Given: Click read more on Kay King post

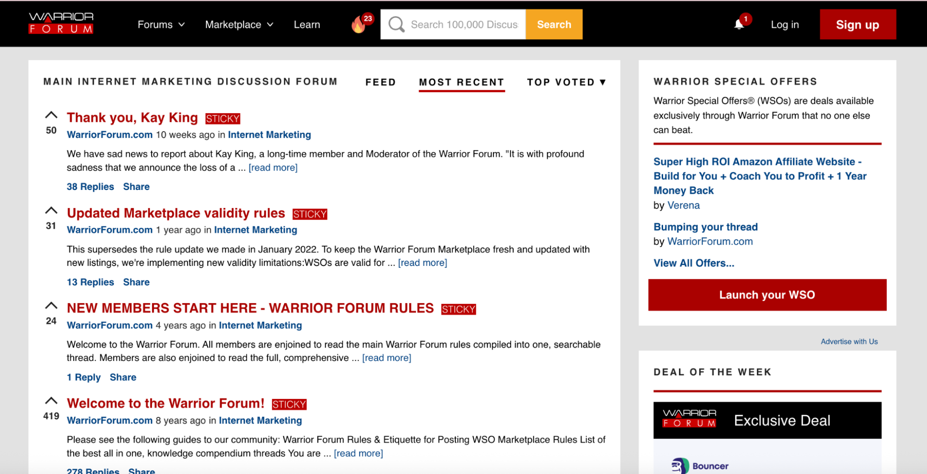Looking at the screenshot, I should point(273,168).
